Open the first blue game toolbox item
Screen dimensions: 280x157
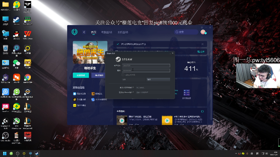(x=79, y=94)
